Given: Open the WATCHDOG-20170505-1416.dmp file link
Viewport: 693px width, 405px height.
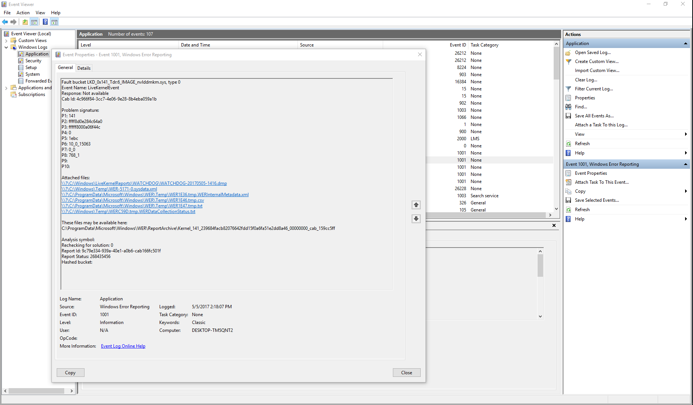Looking at the screenshot, I should tap(144, 183).
